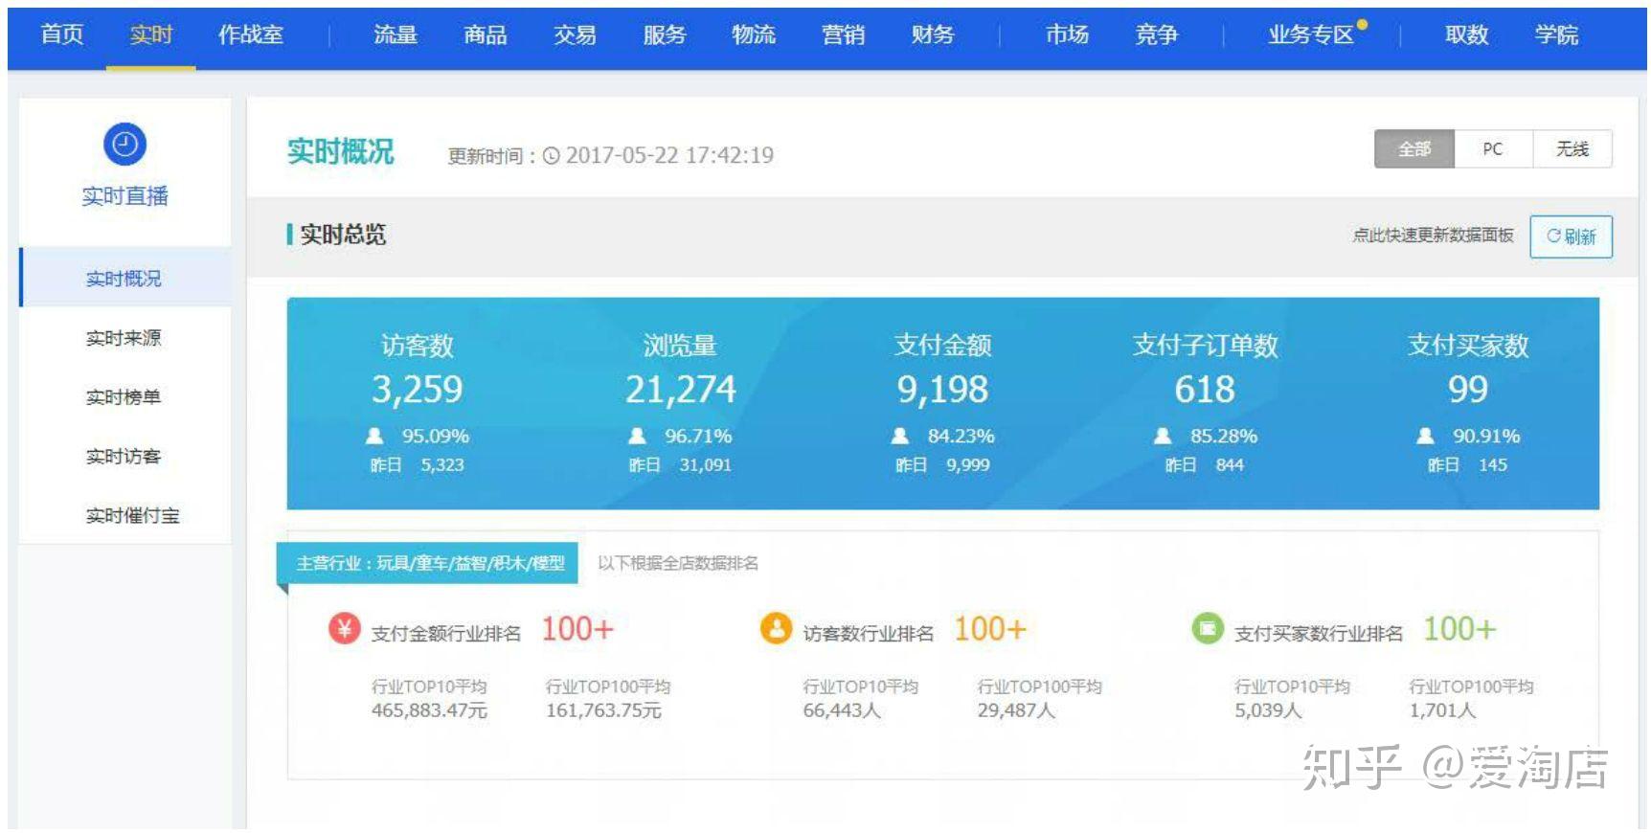Click the value 66,443人
Screen dimensions: 1651x833
click(842, 710)
